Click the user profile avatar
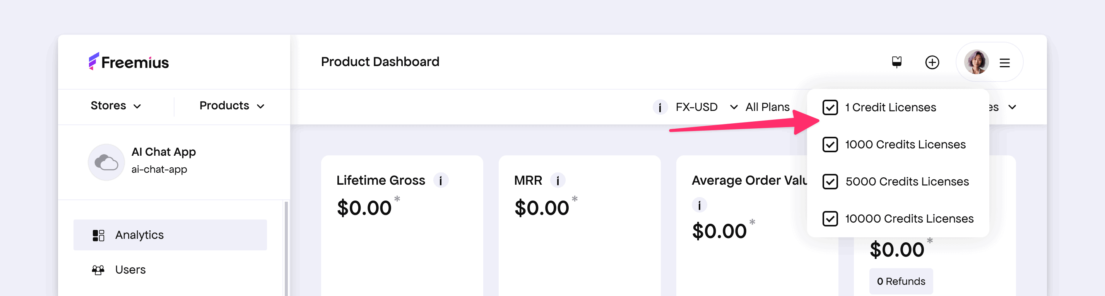Viewport: 1105px width, 296px height. pyautogui.click(x=976, y=62)
